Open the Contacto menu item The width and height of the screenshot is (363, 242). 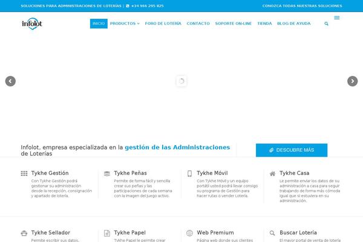[198, 24]
